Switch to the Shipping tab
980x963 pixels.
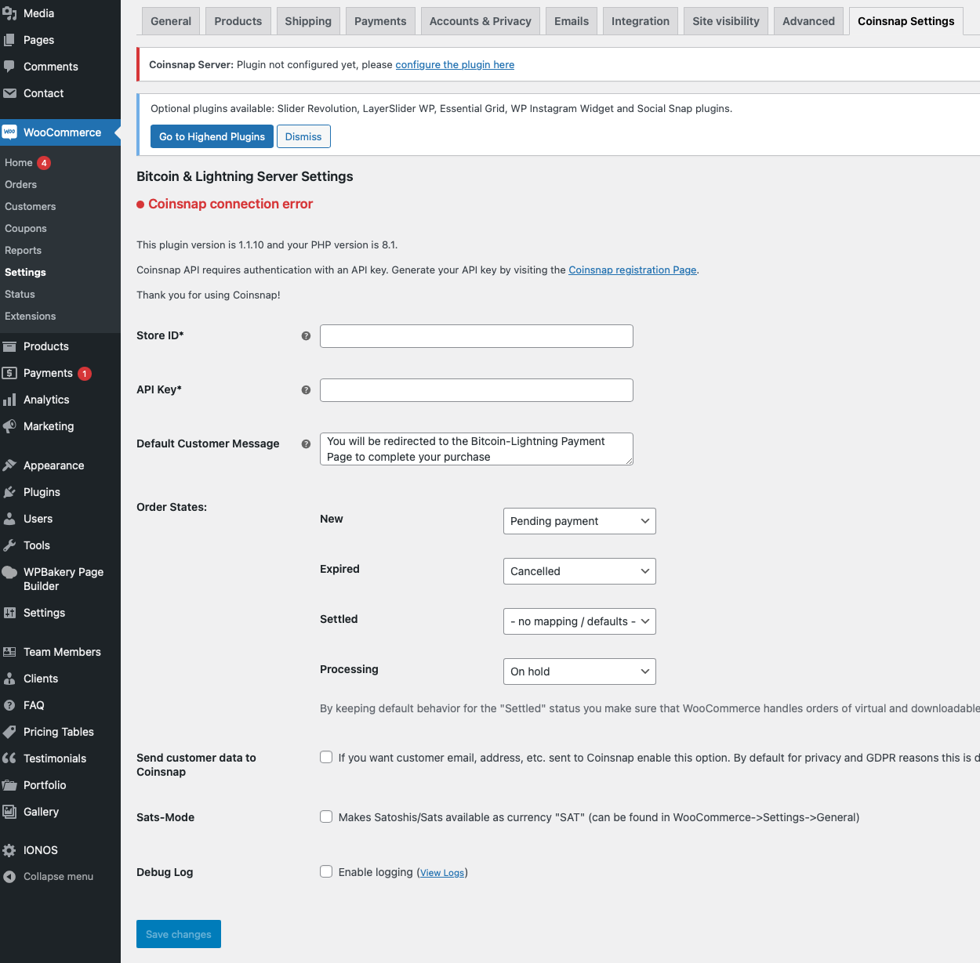click(x=308, y=21)
